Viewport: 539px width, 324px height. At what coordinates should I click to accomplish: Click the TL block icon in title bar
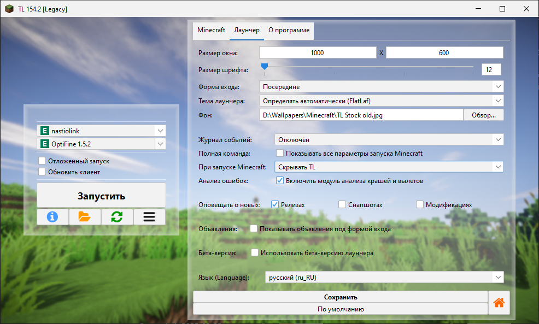(x=9, y=9)
